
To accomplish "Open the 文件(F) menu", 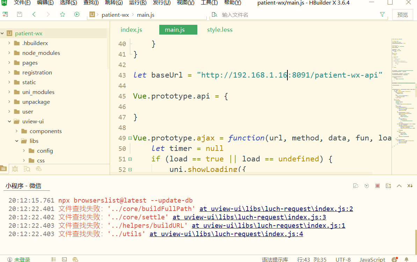I will click(22, 3).
